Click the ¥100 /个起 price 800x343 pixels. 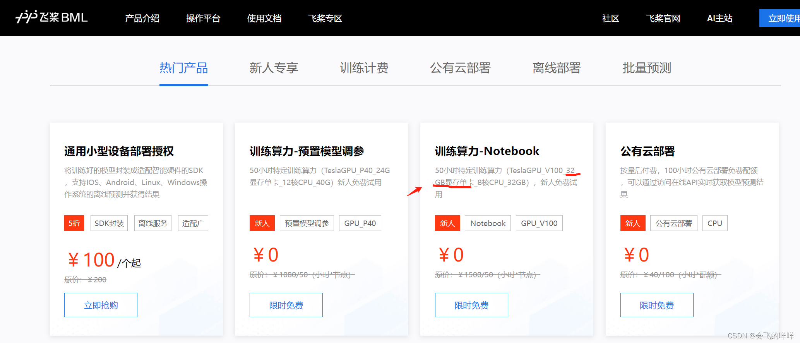(x=104, y=260)
